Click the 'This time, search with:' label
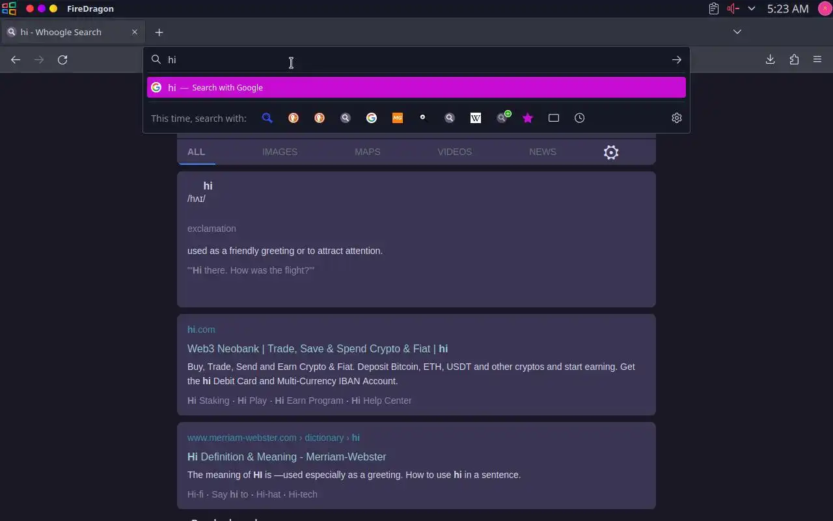 coord(198,118)
